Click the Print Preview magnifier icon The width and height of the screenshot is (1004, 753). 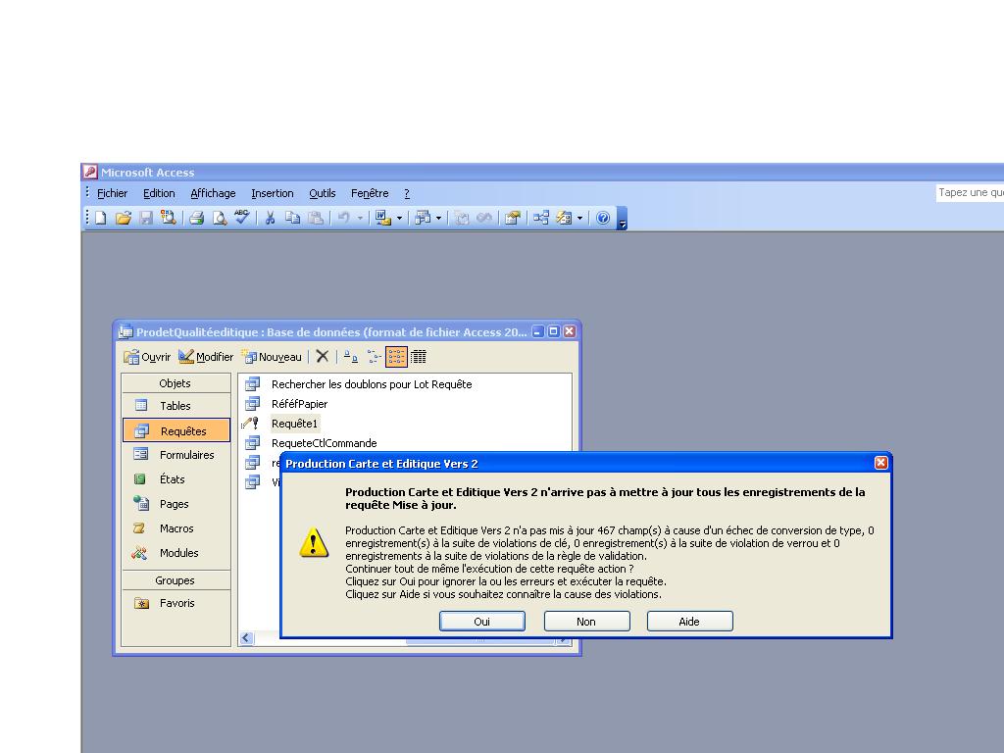point(219,218)
